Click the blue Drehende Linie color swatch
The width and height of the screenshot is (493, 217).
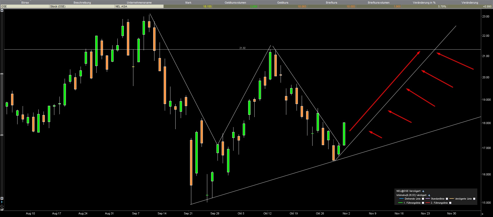pyautogui.click(x=401, y=199)
